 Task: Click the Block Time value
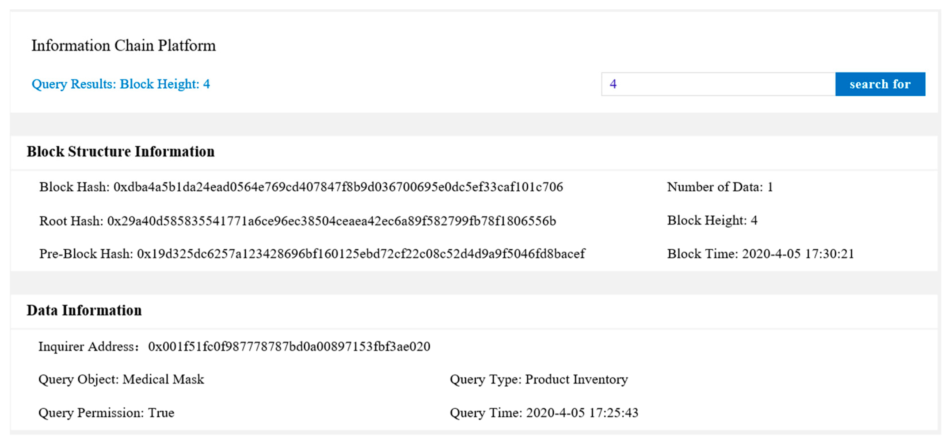(797, 254)
